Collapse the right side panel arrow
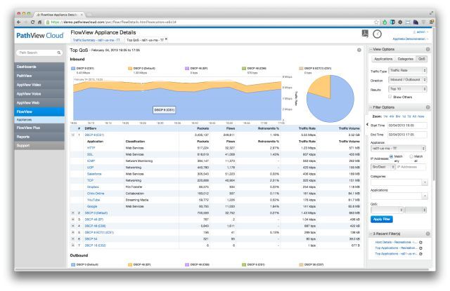Screen dimensions: 450x291 (367, 125)
